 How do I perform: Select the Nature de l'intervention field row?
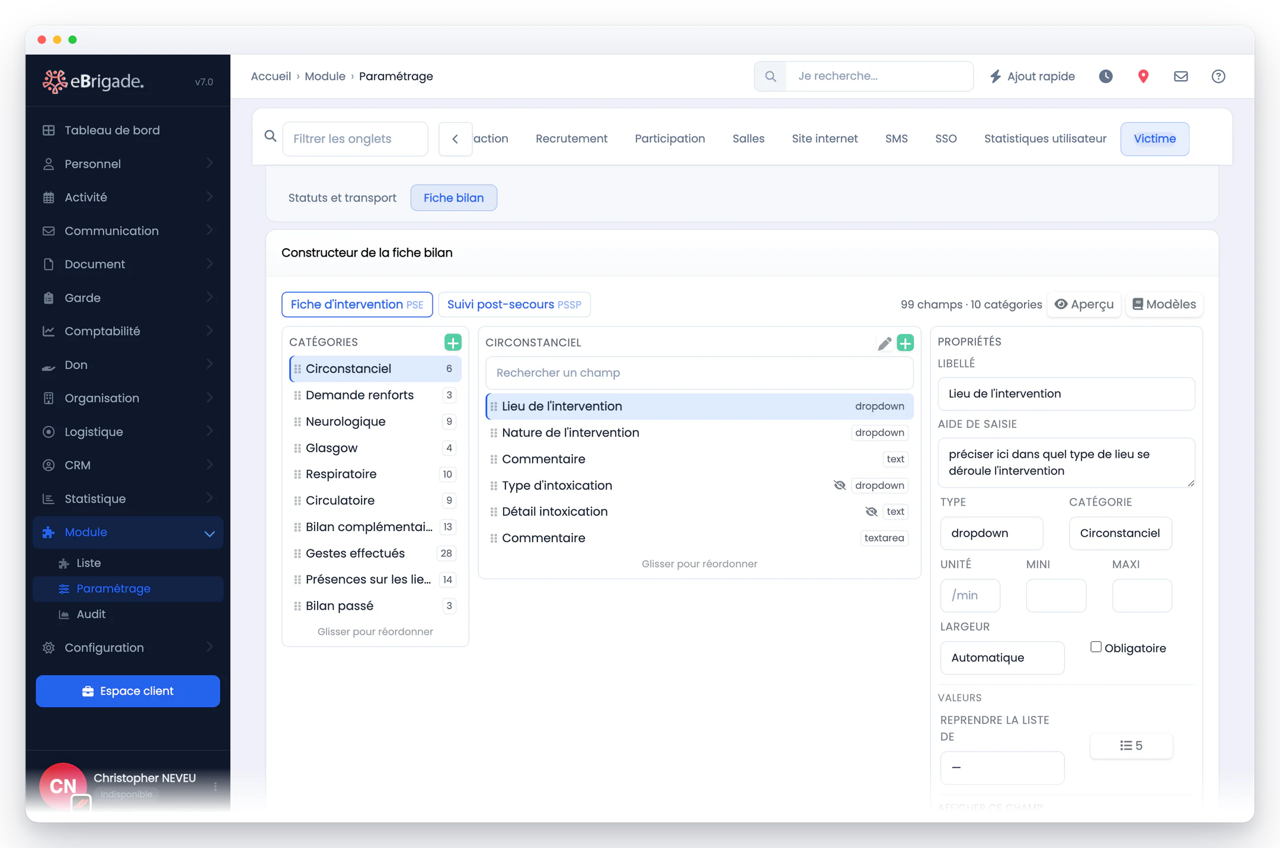click(x=699, y=433)
